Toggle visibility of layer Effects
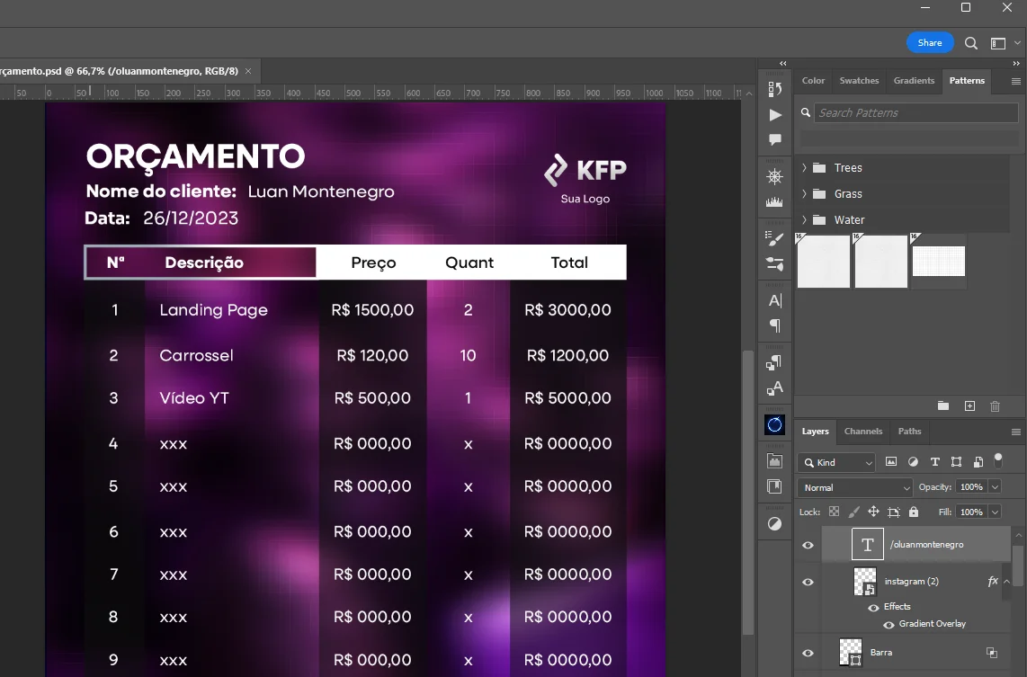 pyautogui.click(x=874, y=607)
